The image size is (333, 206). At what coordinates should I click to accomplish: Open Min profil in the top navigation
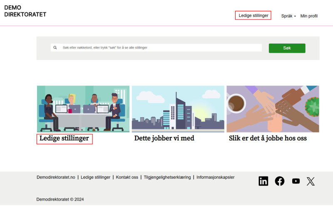point(309,16)
